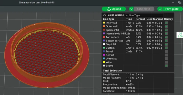Select the Bottom surface row label
Screen dimensions: 183x95
pyautogui.click(x=115, y=41)
